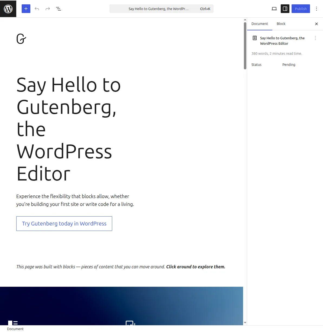Open post actions ellipsis next to title
Image resolution: width=323 pixels, height=332 pixels.
(x=315, y=38)
